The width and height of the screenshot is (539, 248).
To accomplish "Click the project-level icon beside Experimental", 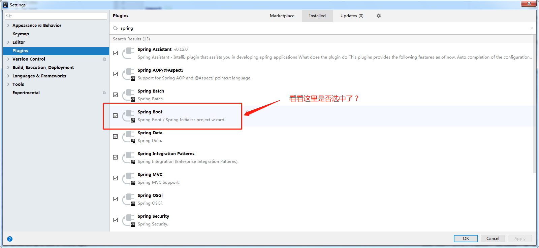I will click(104, 93).
